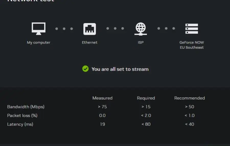Click the green checkmark status icon

[x=85, y=69]
